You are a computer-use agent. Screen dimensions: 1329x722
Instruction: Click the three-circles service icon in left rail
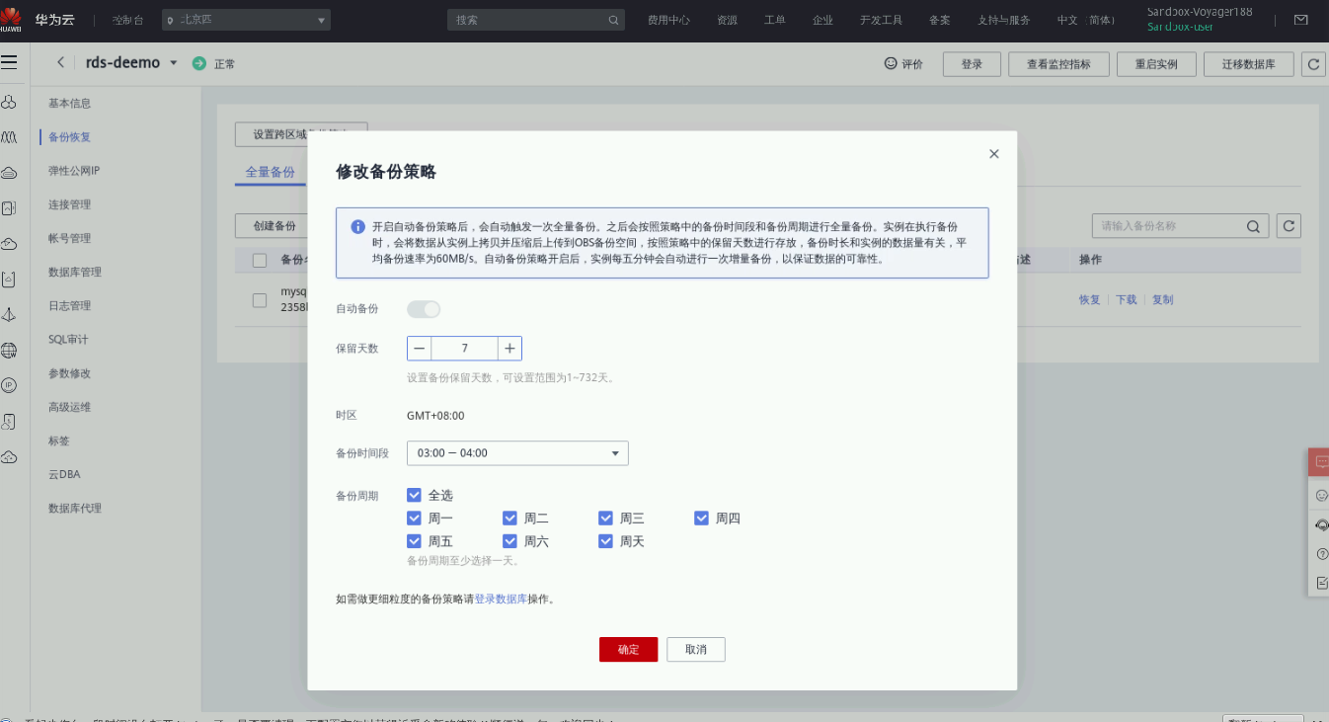9,103
